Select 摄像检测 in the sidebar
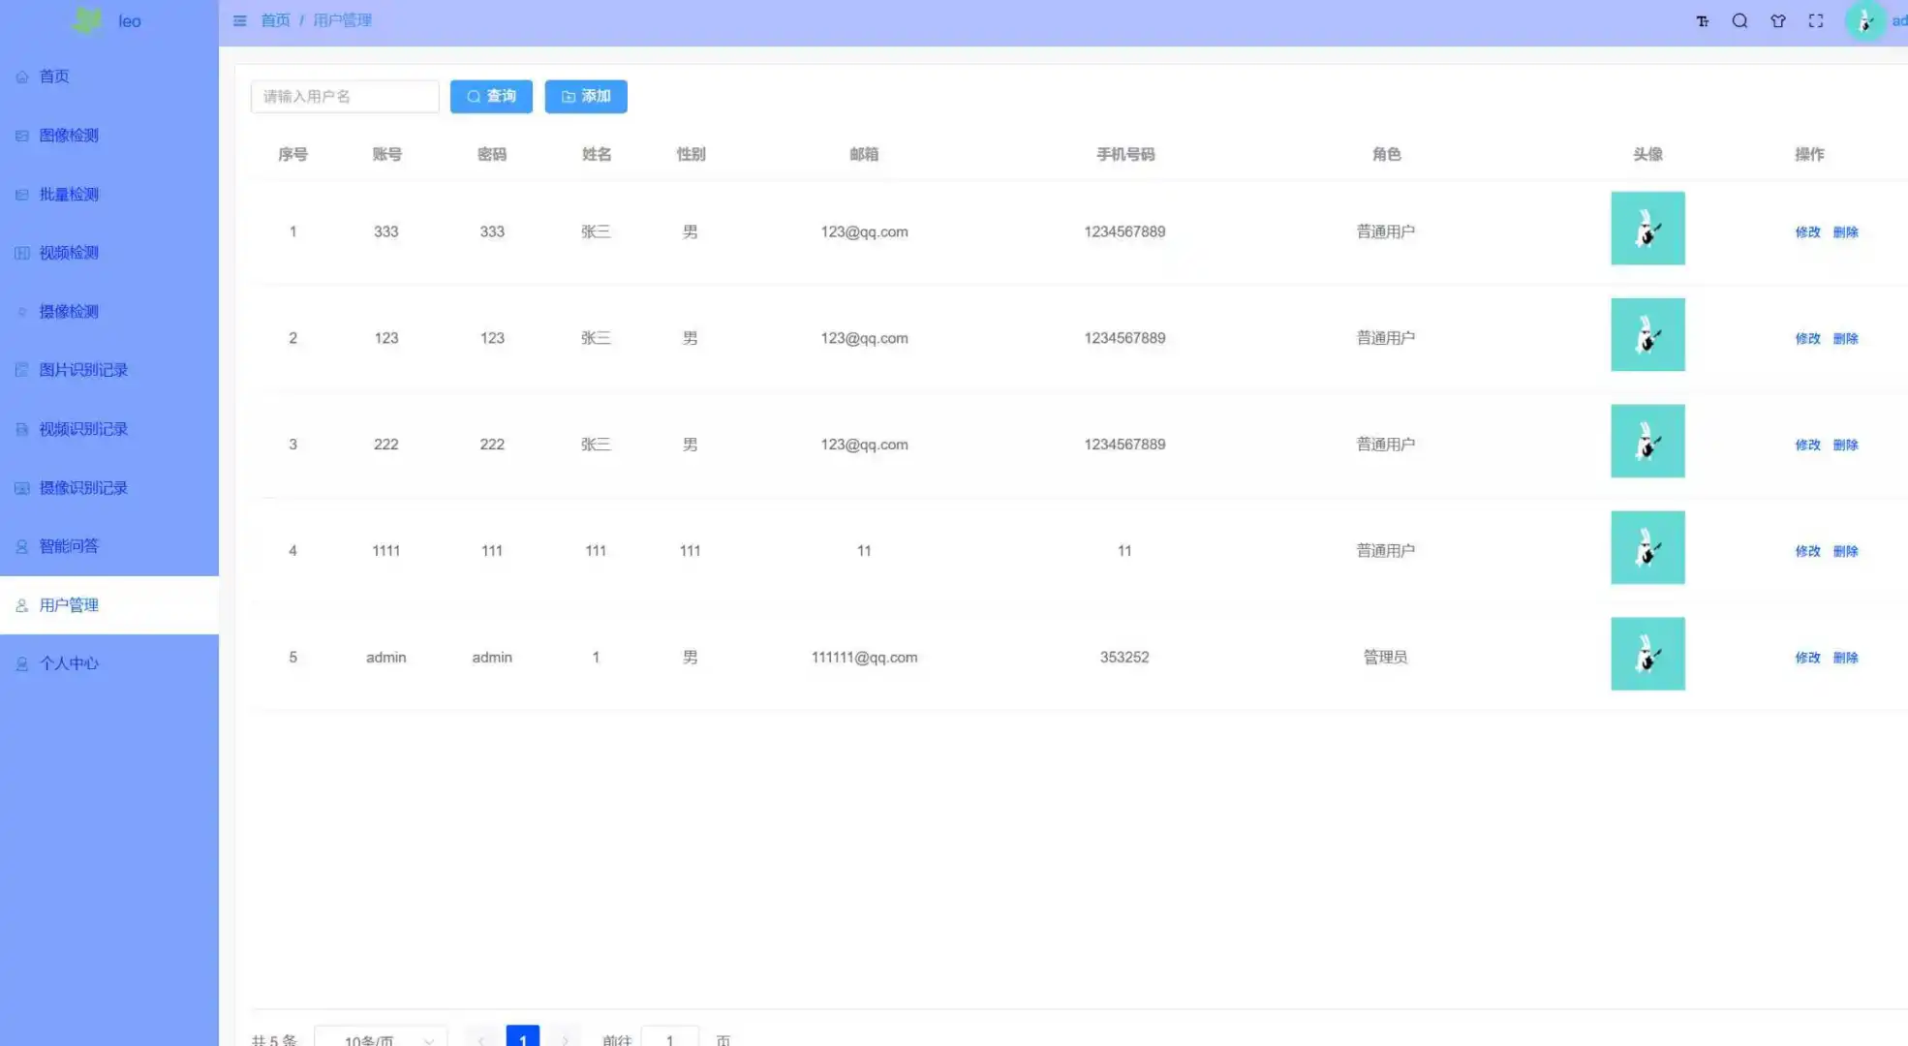 pos(68,311)
